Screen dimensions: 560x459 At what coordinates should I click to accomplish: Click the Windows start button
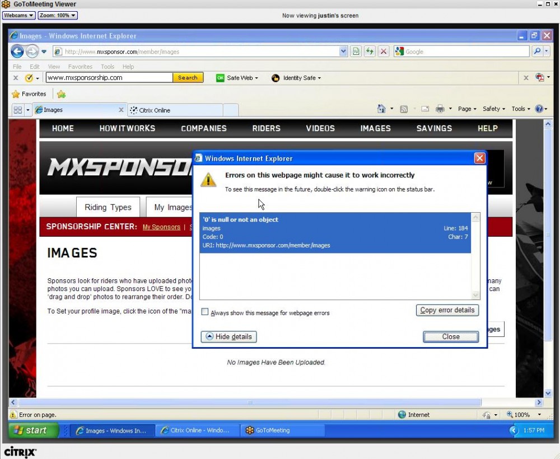click(33, 430)
